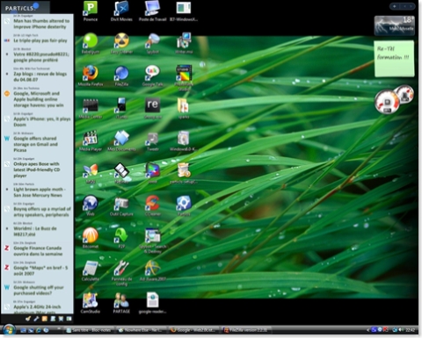This screenshot has height=338, width=422.
Task: Open 'Google shutting off your purchased videos' item
Action: click(39, 290)
